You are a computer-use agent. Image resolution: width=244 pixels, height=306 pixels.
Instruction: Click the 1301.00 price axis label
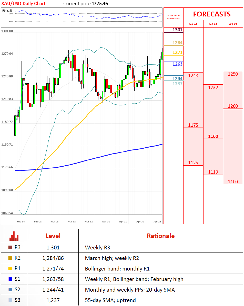click(x=7, y=31)
